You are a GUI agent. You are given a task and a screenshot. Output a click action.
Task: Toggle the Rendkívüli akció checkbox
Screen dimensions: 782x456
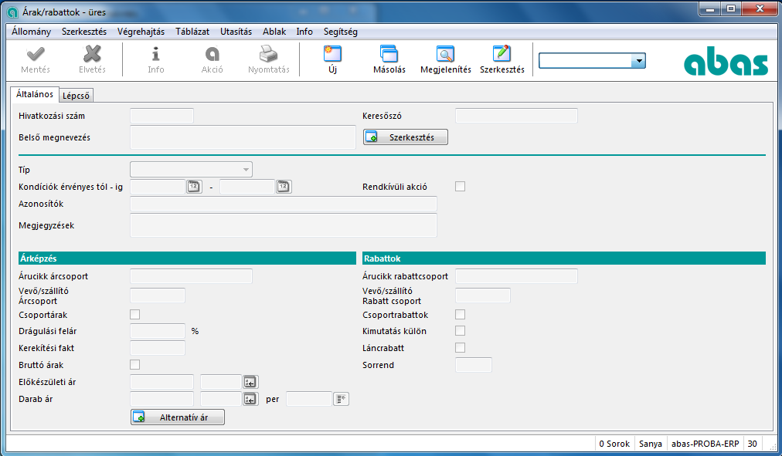[x=460, y=186]
